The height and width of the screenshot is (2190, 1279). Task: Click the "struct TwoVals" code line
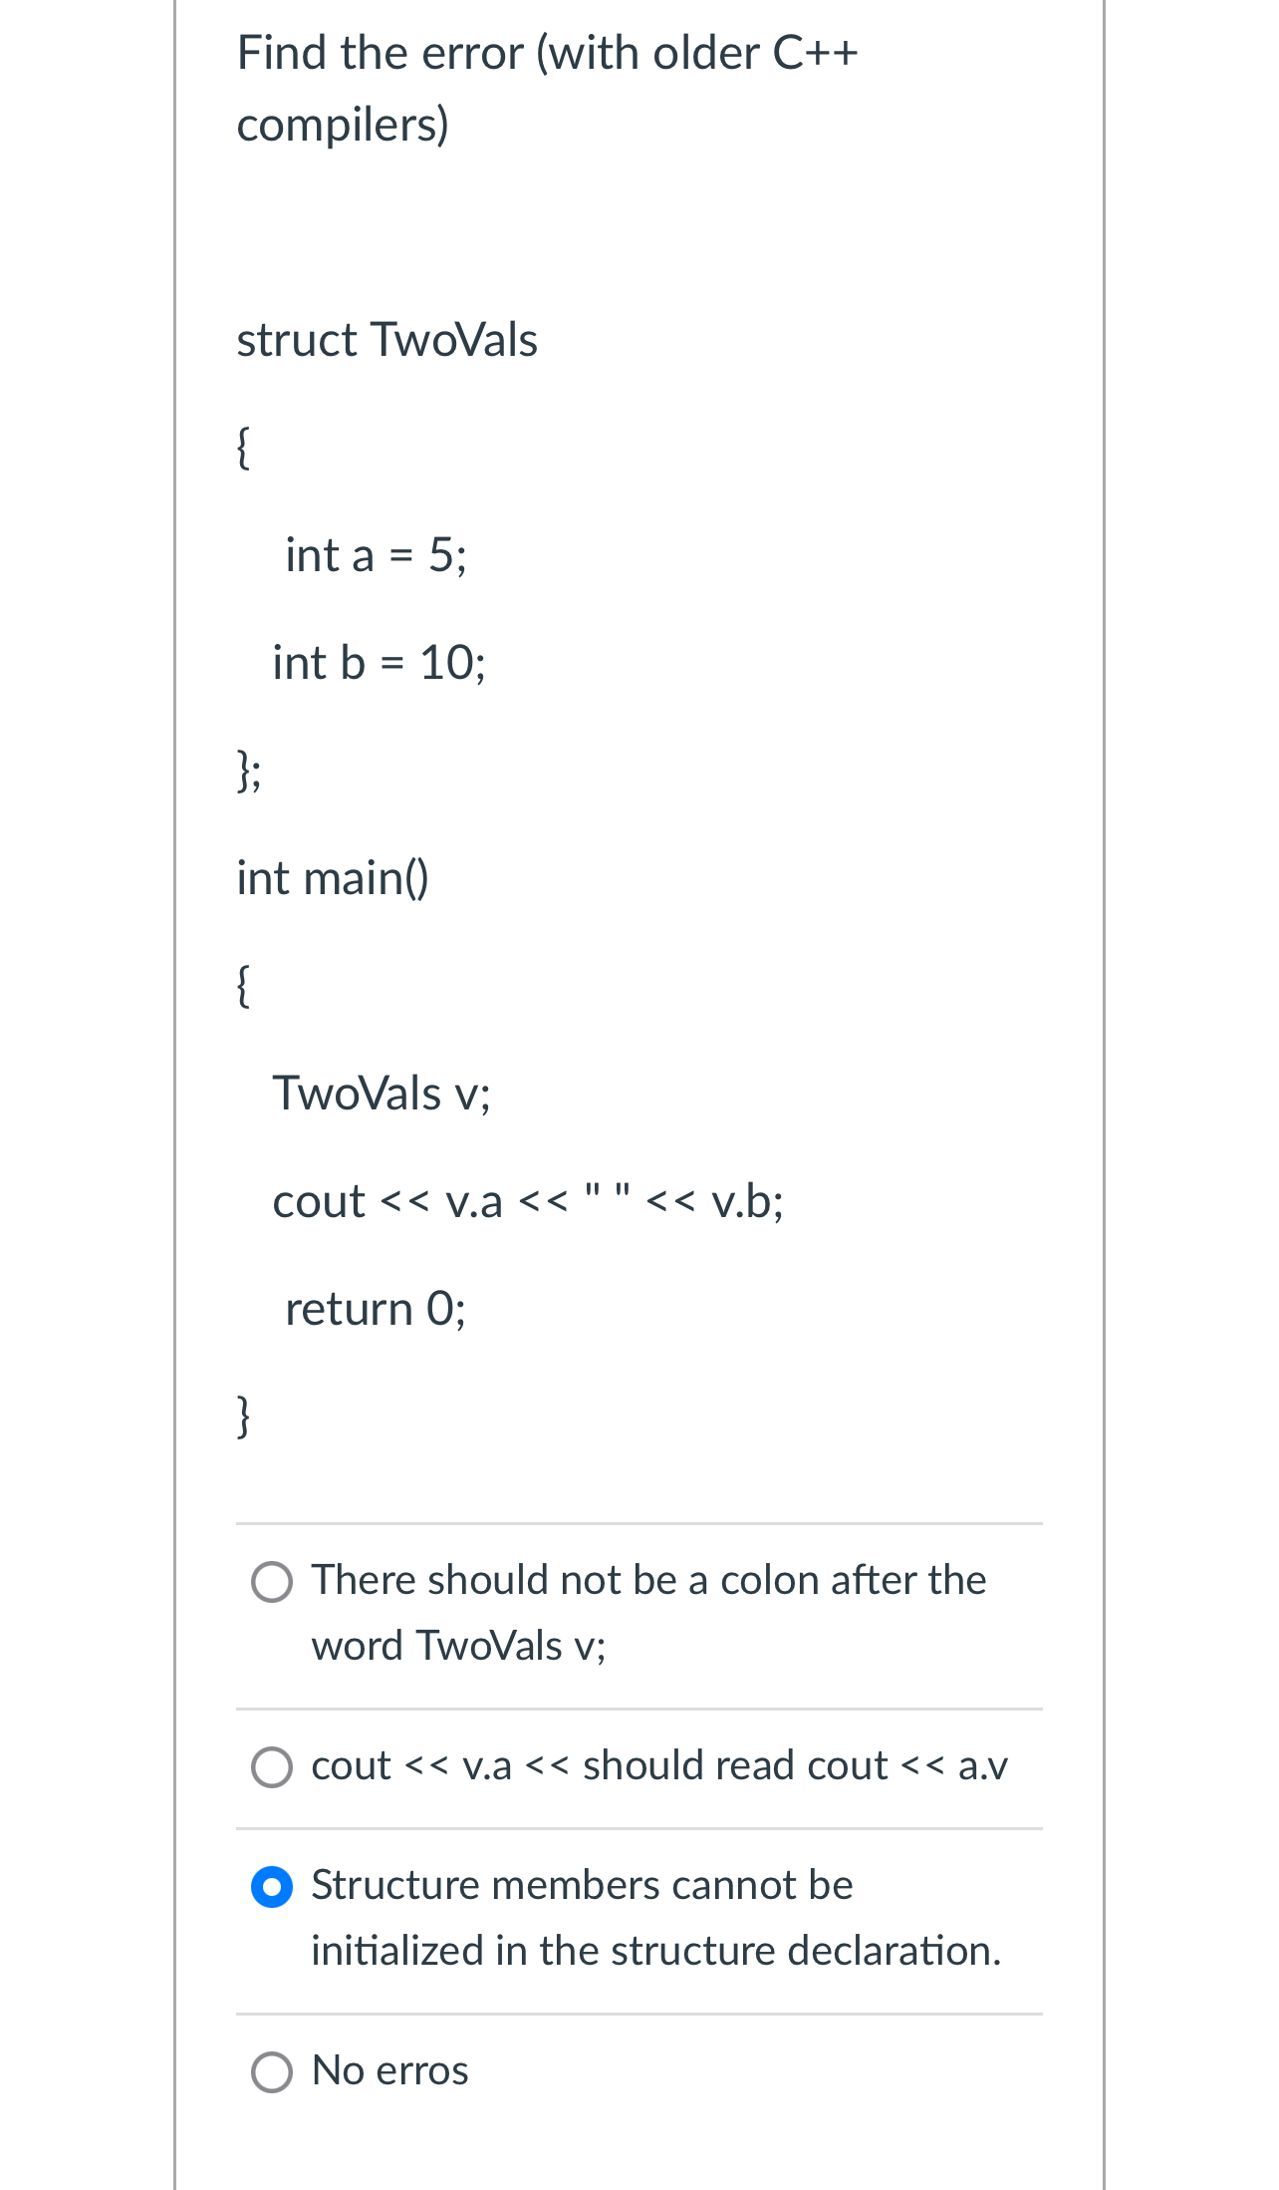(387, 339)
